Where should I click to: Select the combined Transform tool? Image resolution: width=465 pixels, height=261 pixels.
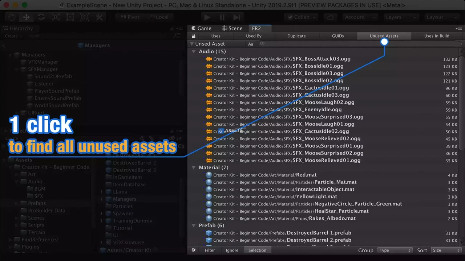point(85,17)
